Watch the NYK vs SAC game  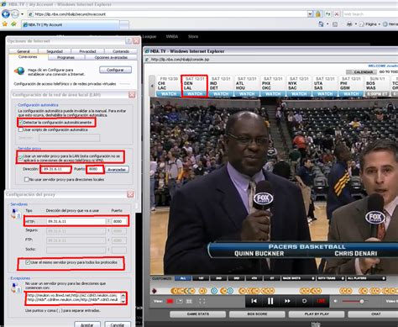pos(299,94)
